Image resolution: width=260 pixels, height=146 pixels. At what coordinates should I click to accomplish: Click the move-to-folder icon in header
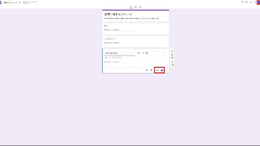16,3
